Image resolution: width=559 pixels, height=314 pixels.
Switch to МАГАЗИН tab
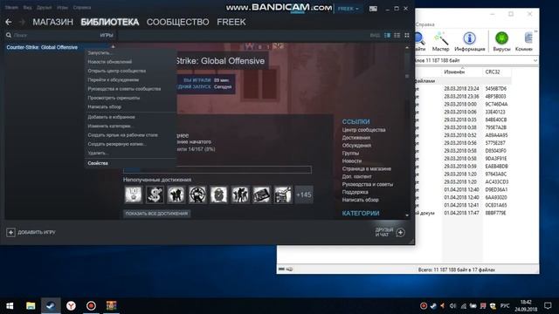click(52, 22)
